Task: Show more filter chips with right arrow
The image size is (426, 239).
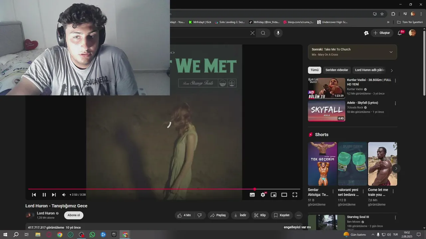Action: [392, 70]
